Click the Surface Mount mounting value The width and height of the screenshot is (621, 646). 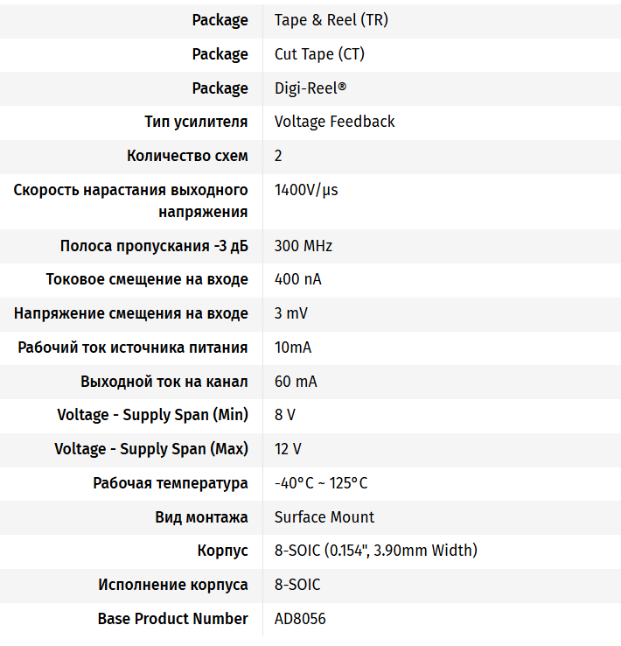(324, 517)
